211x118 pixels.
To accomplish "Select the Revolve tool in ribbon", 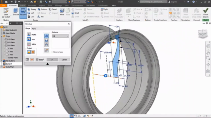I will click(x=23, y=13).
